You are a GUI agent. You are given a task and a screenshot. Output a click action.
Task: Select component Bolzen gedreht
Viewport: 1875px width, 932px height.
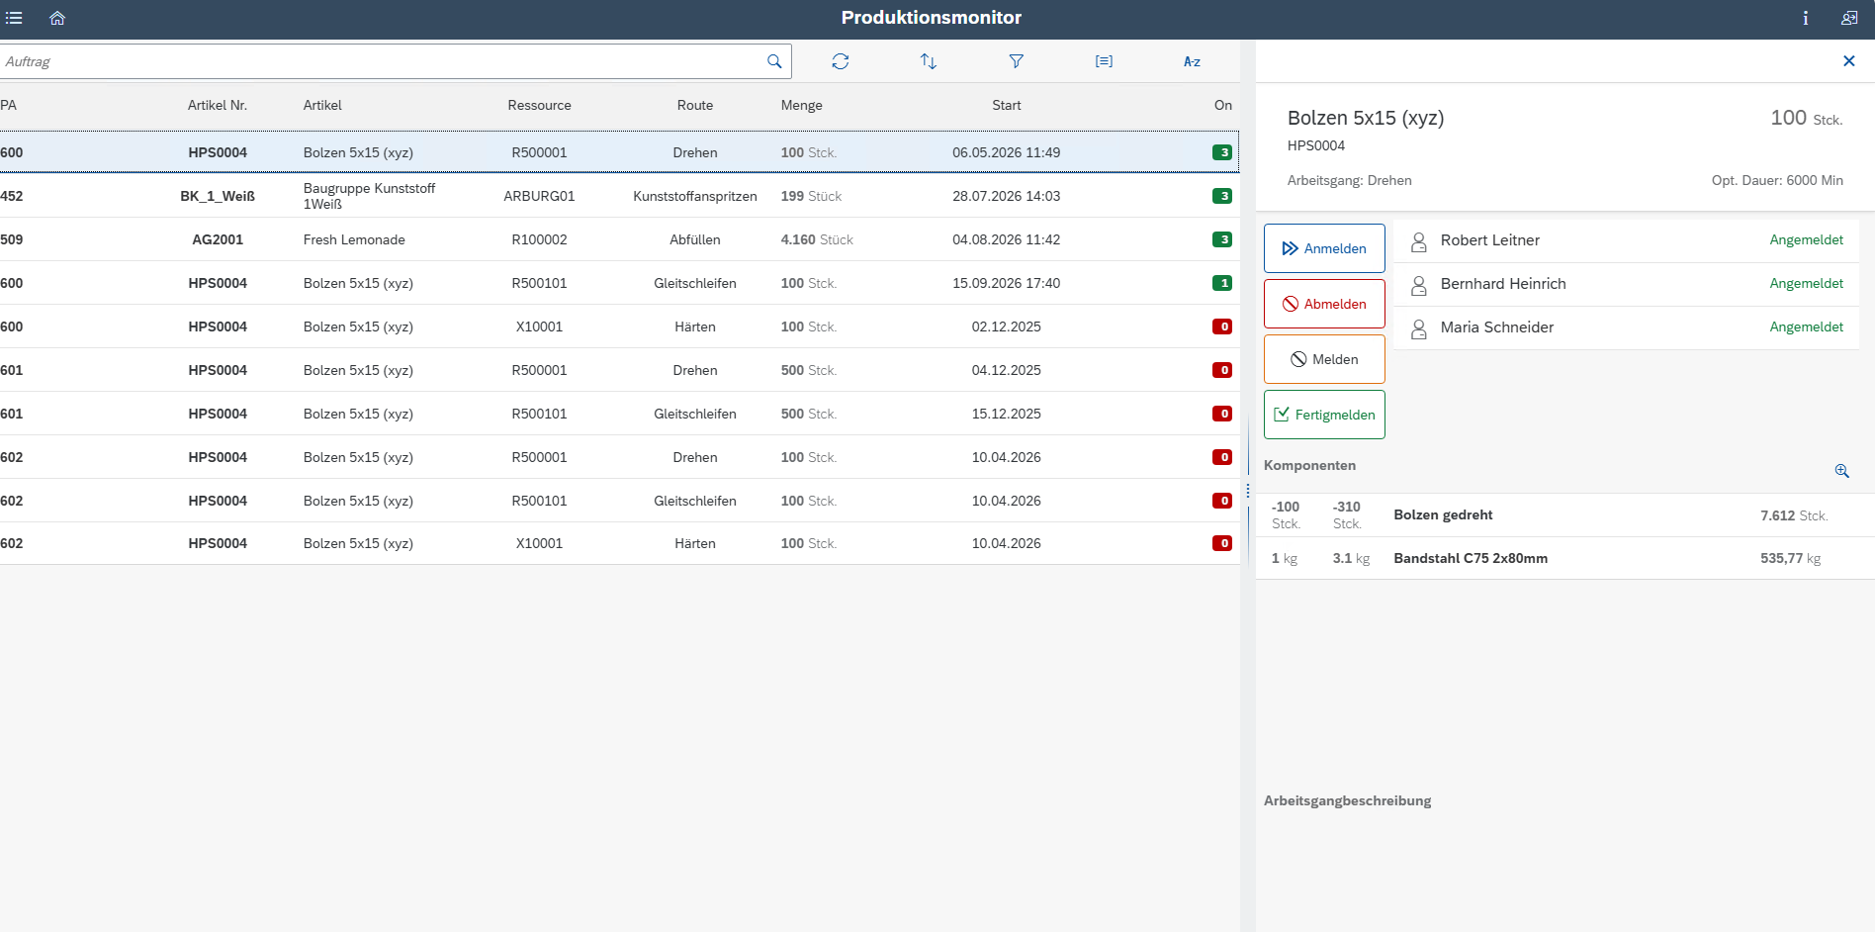click(1565, 515)
